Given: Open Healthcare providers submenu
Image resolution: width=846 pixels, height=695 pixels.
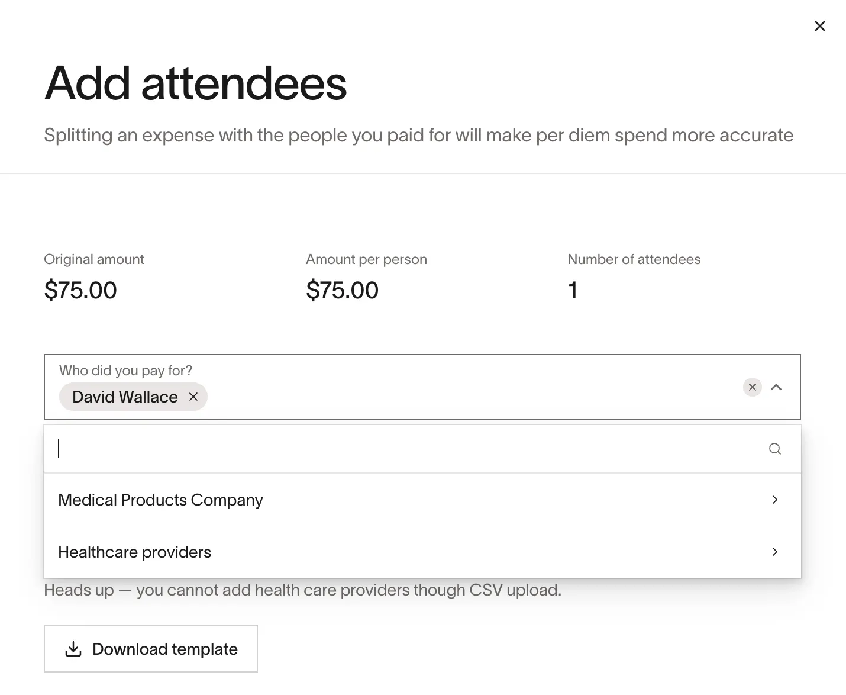Looking at the screenshot, I should (x=422, y=552).
